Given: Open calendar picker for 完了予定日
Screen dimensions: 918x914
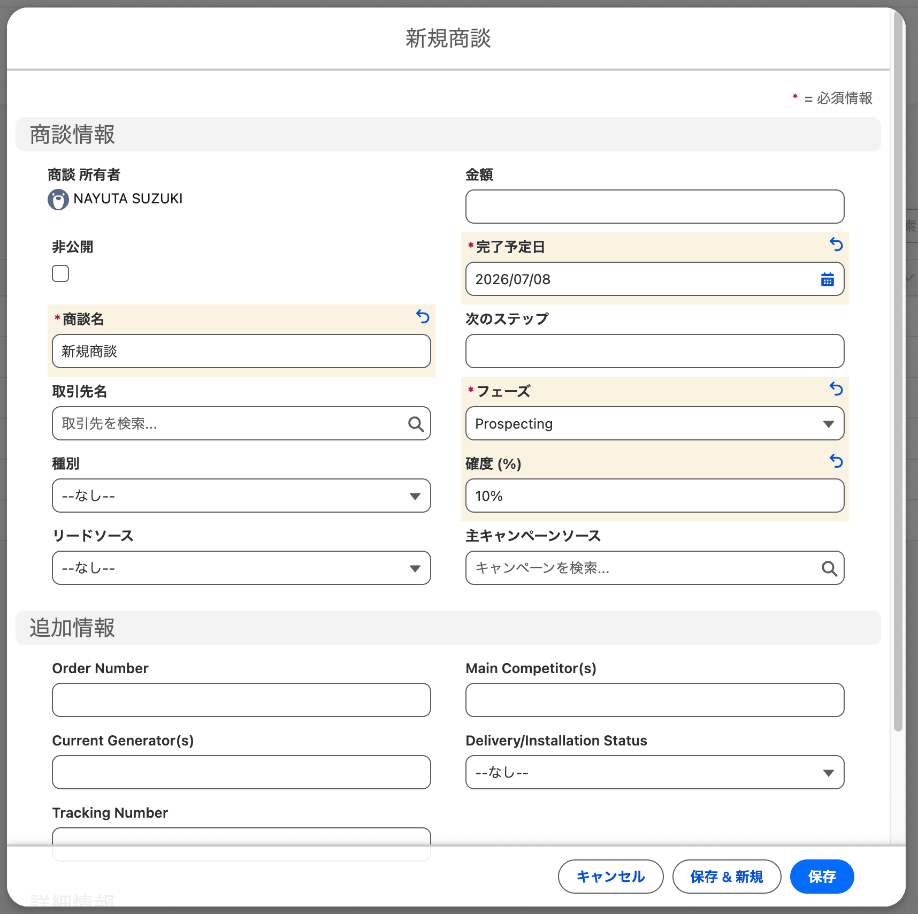Looking at the screenshot, I should coord(827,279).
